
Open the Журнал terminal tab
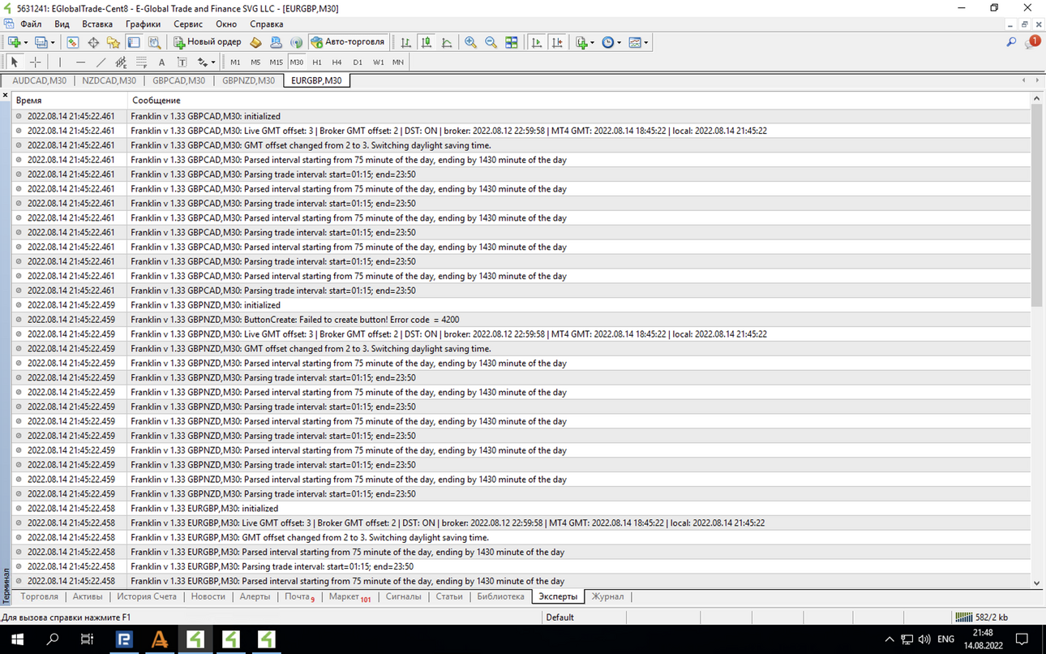pos(607,596)
